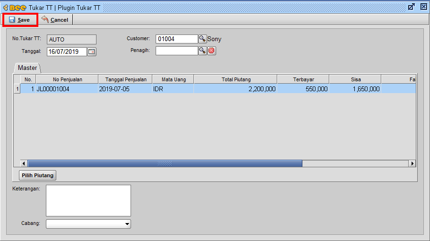This screenshot has height=241, width=430.
Task: Click row header 1 of table
Action: click(18, 89)
